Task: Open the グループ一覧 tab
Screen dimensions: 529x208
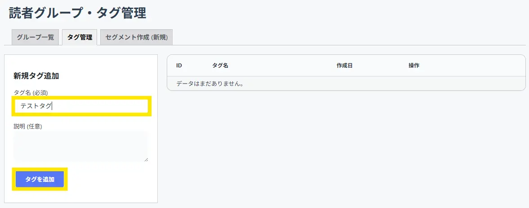Action: tap(35, 37)
